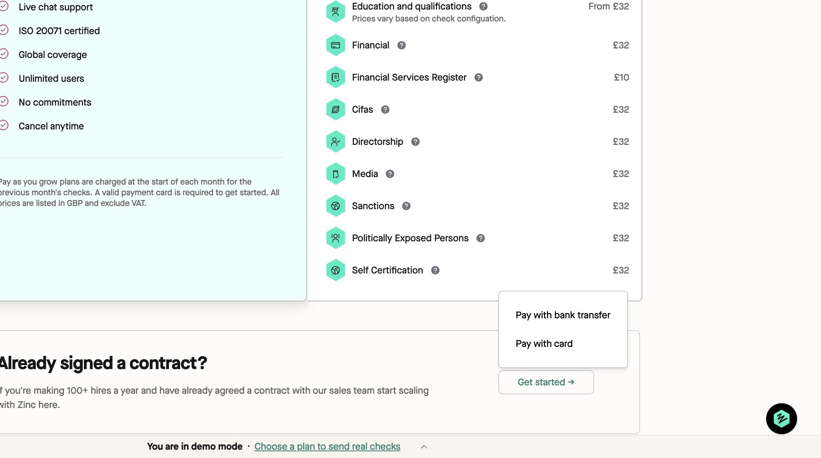Click the Self Certification help icon
This screenshot has width=821, height=458.
[x=435, y=270]
